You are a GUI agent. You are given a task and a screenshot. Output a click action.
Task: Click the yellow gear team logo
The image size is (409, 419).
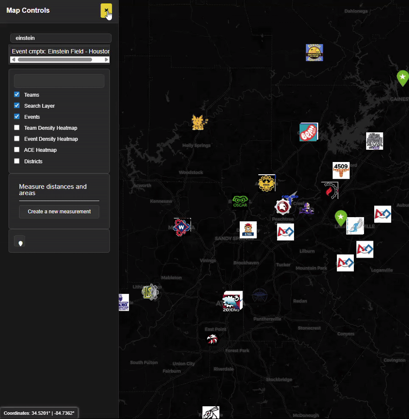[267, 183]
